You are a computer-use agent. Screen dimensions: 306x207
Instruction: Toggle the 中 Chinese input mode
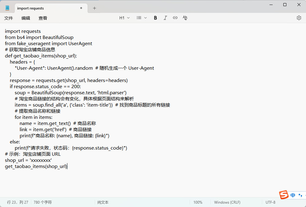point(293,195)
